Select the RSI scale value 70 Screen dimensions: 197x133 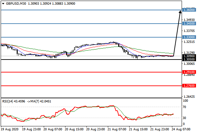click(184, 107)
